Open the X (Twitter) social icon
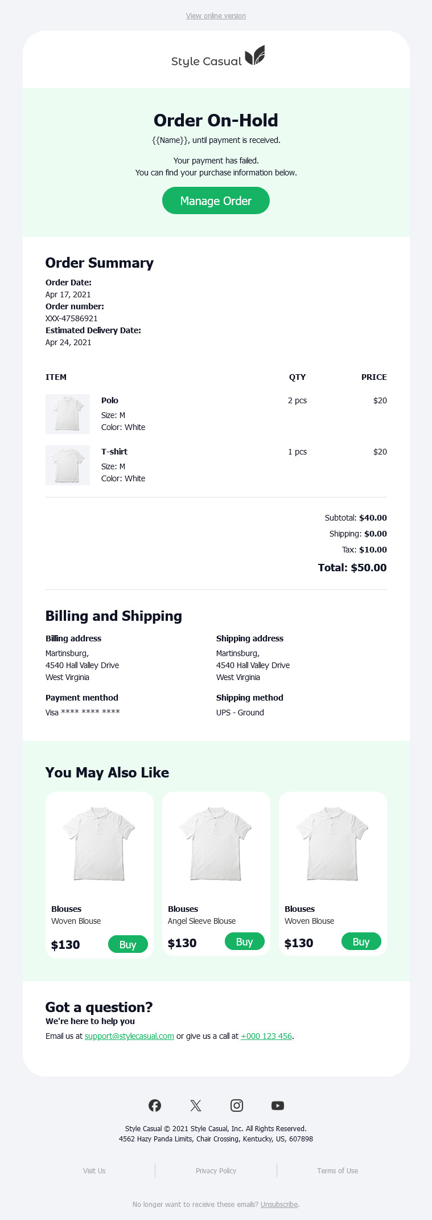The width and height of the screenshot is (432, 1220). [196, 1106]
